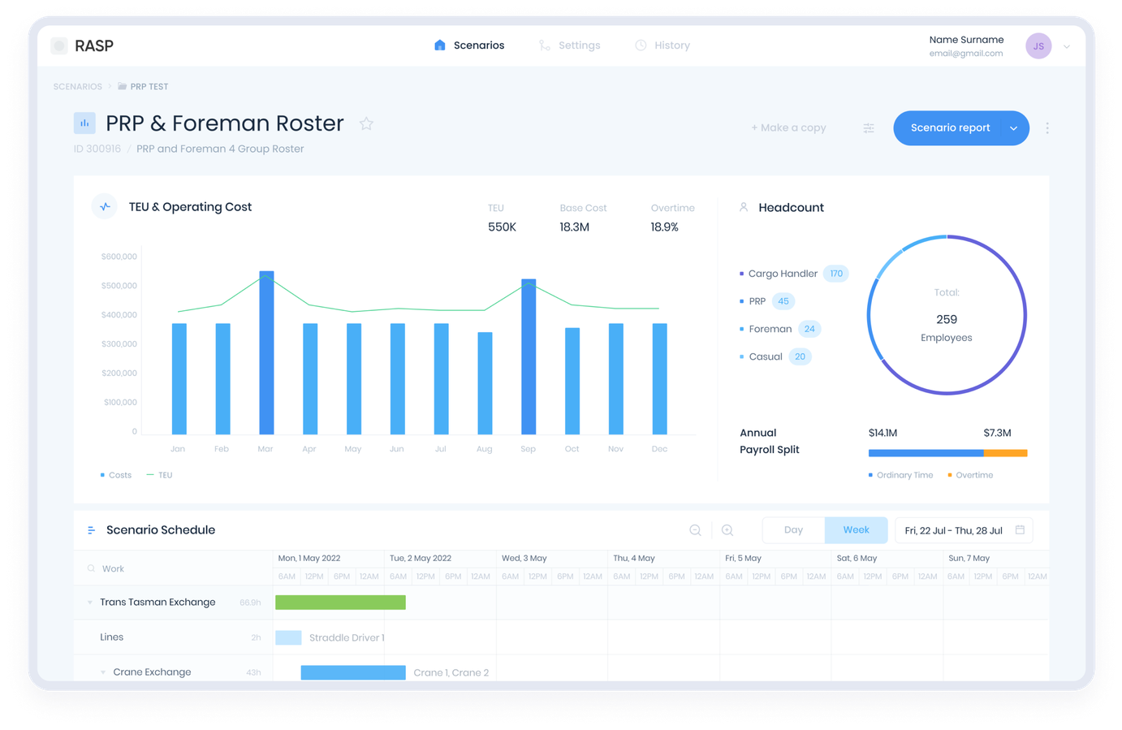The image size is (1122, 730).
Task: Switch schedule to Day view
Action: [793, 530]
